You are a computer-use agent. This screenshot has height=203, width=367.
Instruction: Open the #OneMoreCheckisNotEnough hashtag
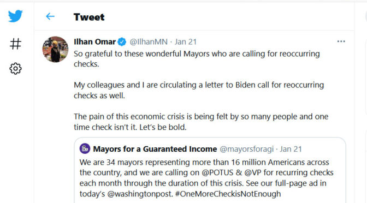(x=228, y=194)
